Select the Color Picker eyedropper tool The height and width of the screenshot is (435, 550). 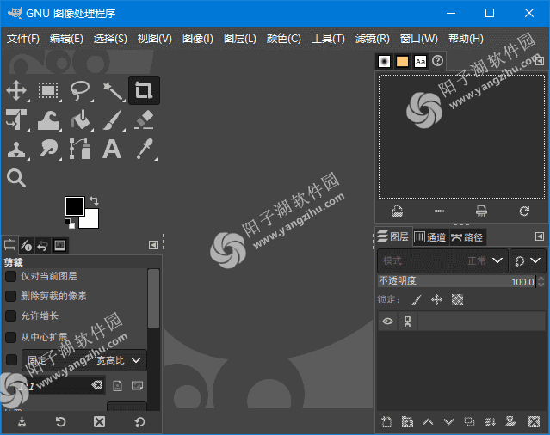pyautogui.click(x=144, y=150)
